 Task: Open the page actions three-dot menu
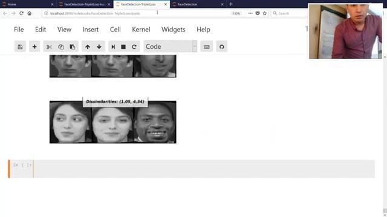pyautogui.click(x=250, y=13)
